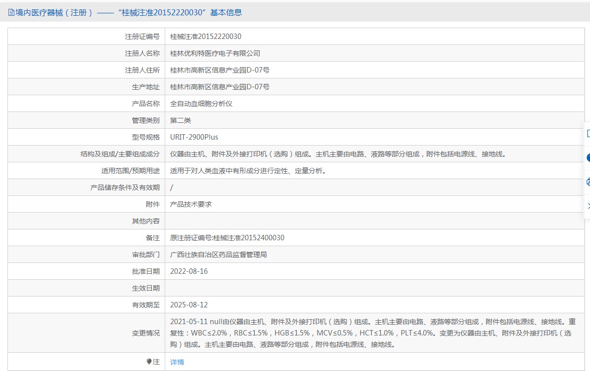This screenshot has height=371, width=590.
Task: Click model value URIT-2900Plus
Action: click(194, 137)
